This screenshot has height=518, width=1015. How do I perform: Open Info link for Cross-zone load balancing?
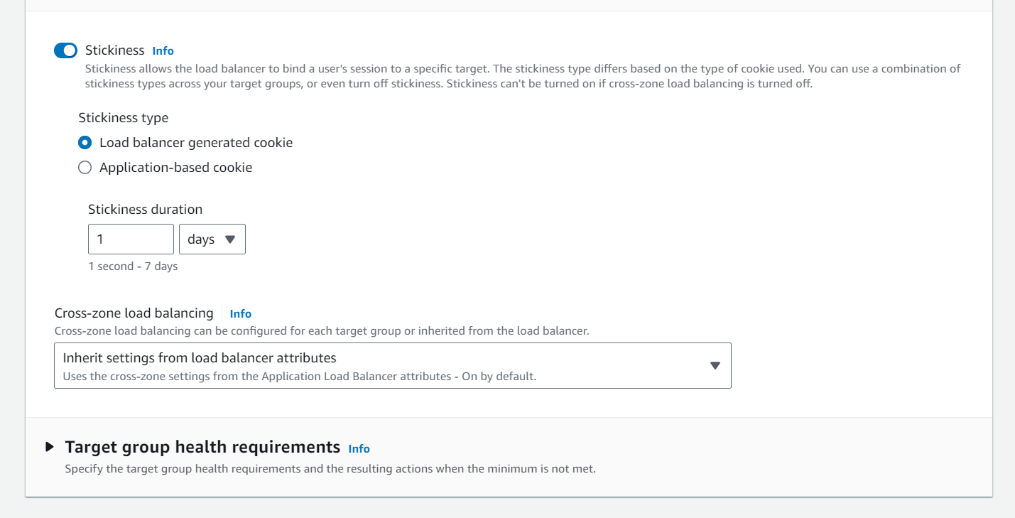(x=240, y=313)
